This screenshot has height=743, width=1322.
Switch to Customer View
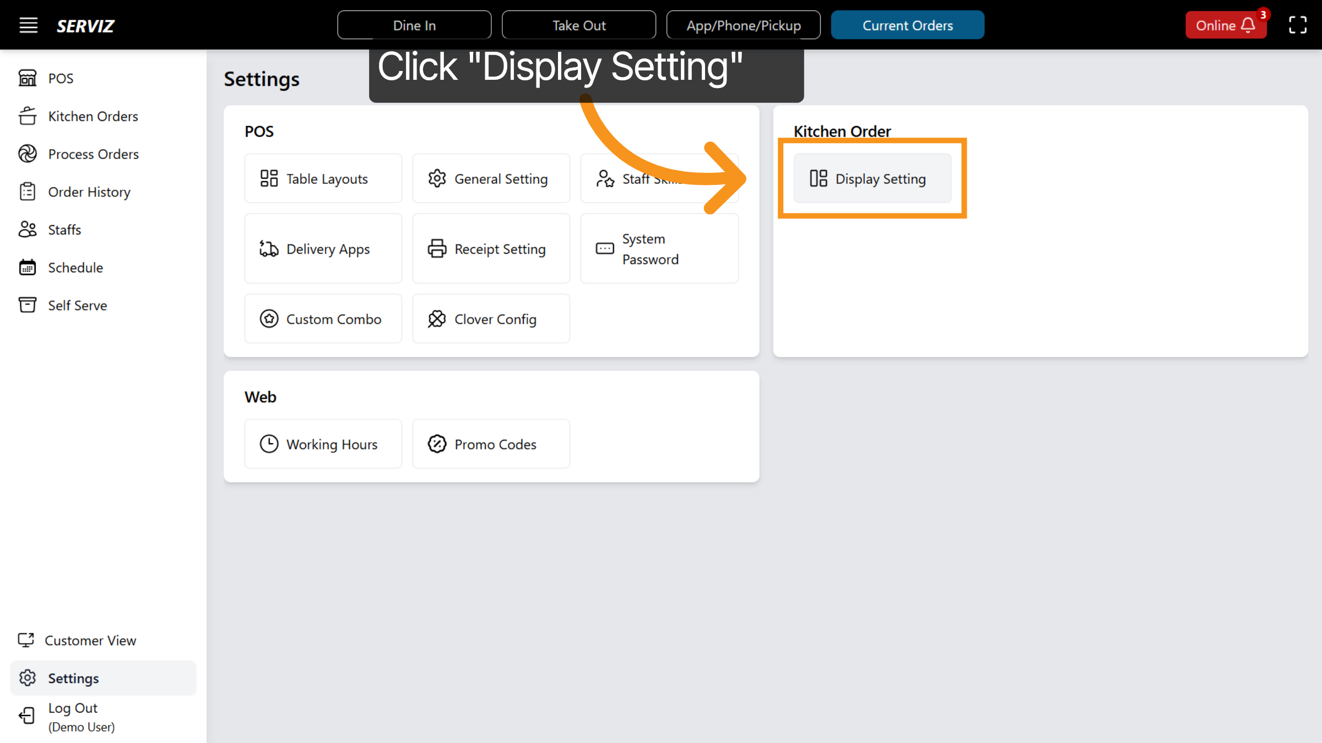tap(90, 640)
